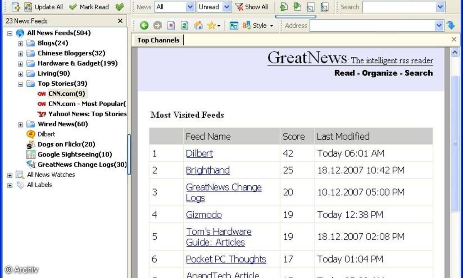Go back with green back arrow
This screenshot has width=463, height=278.
(144, 25)
